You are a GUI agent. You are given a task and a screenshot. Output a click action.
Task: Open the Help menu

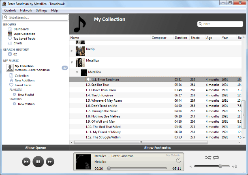54,11
